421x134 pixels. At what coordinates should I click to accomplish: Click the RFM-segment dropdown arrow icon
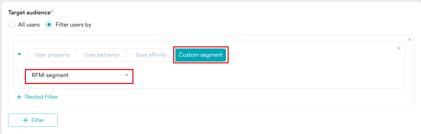(126, 75)
